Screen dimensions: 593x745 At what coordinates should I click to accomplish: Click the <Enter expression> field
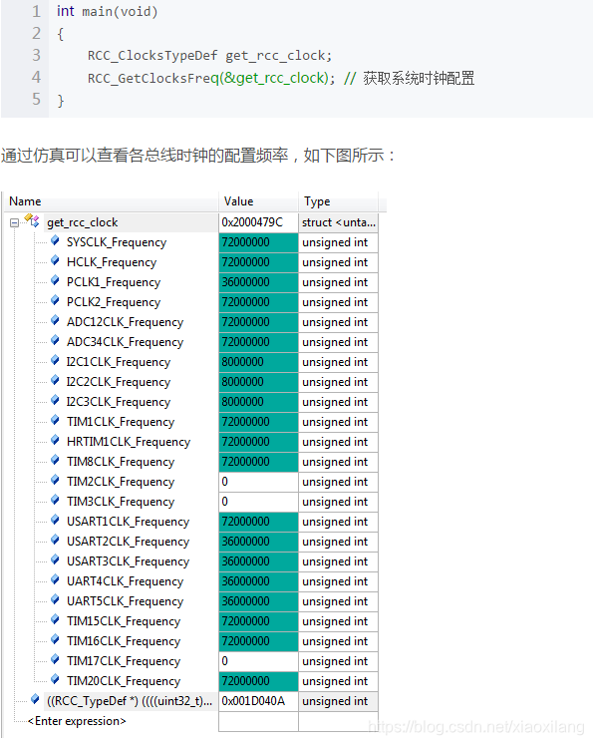[77, 721]
